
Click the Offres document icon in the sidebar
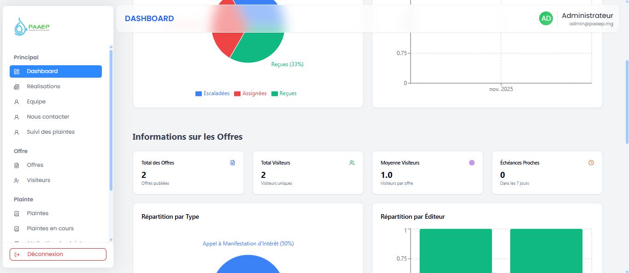[x=17, y=165]
